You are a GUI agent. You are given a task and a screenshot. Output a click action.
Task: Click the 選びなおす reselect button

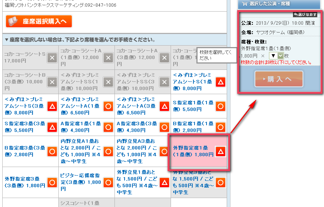(x=305, y=15)
